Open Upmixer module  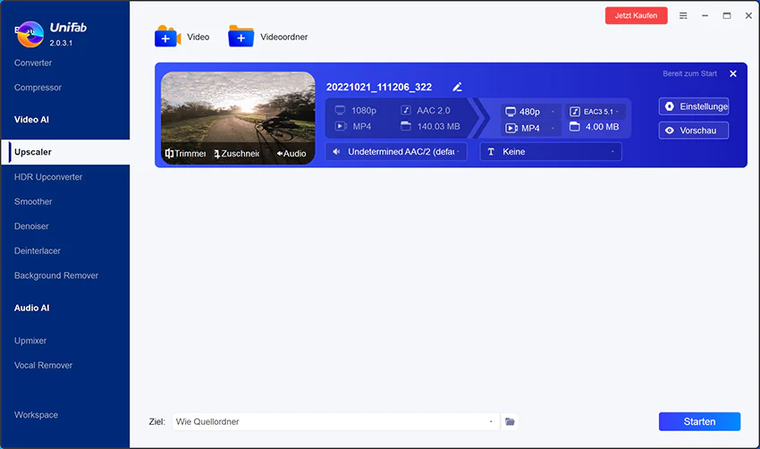tap(30, 341)
